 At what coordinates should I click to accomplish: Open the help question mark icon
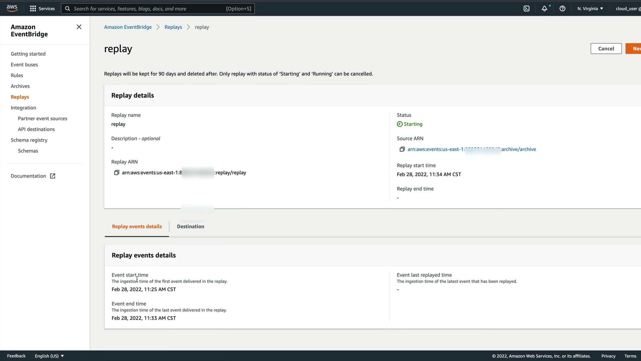click(563, 9)
